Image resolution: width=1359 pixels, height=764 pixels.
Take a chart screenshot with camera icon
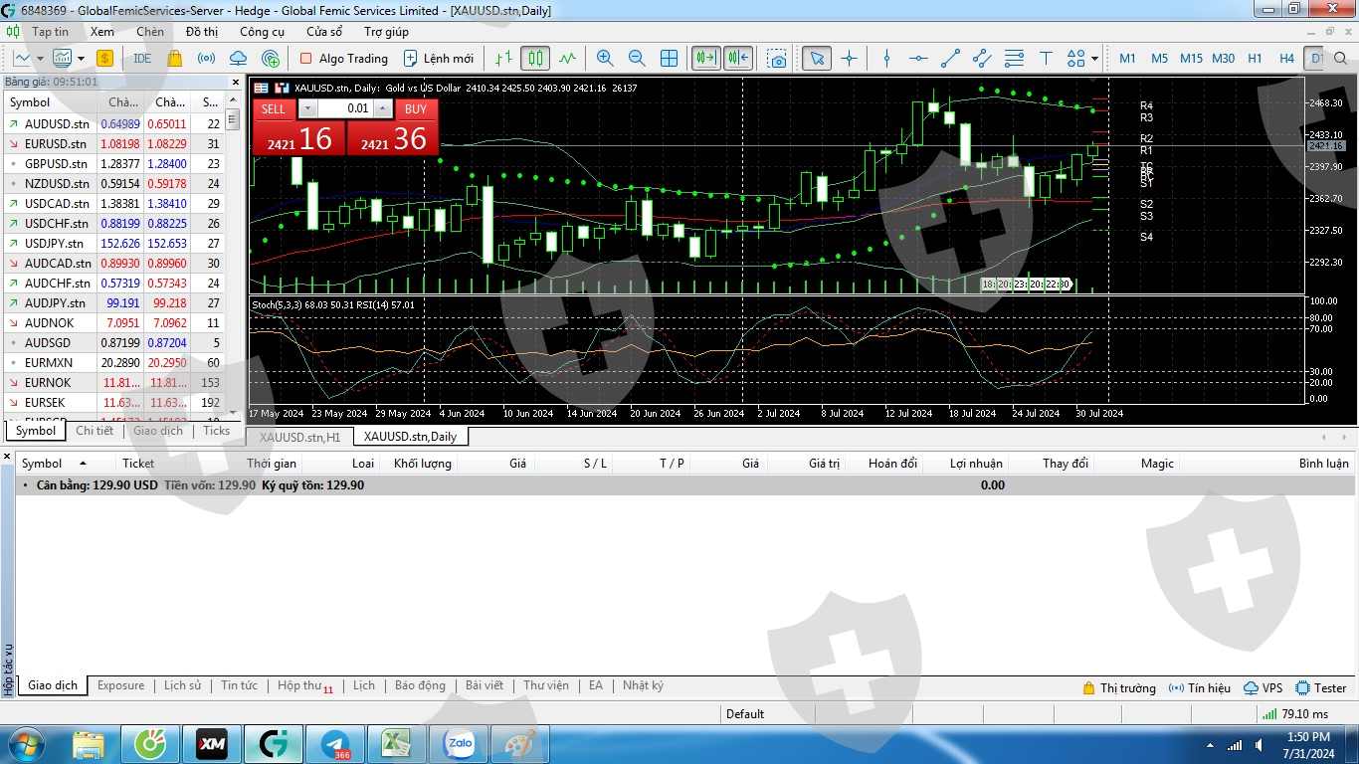point(777,59)
